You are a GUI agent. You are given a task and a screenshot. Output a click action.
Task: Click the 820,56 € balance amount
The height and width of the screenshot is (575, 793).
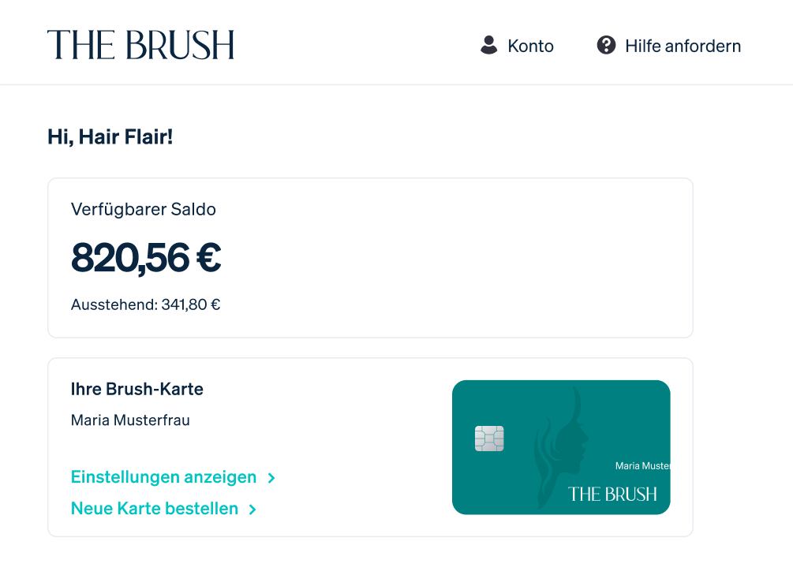(x=146, y=257)
